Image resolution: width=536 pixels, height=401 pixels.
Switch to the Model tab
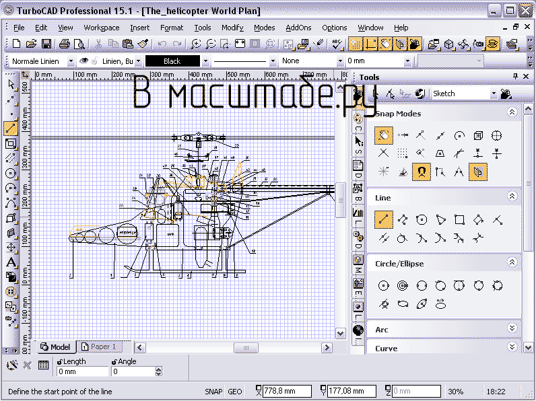[55, 347]
